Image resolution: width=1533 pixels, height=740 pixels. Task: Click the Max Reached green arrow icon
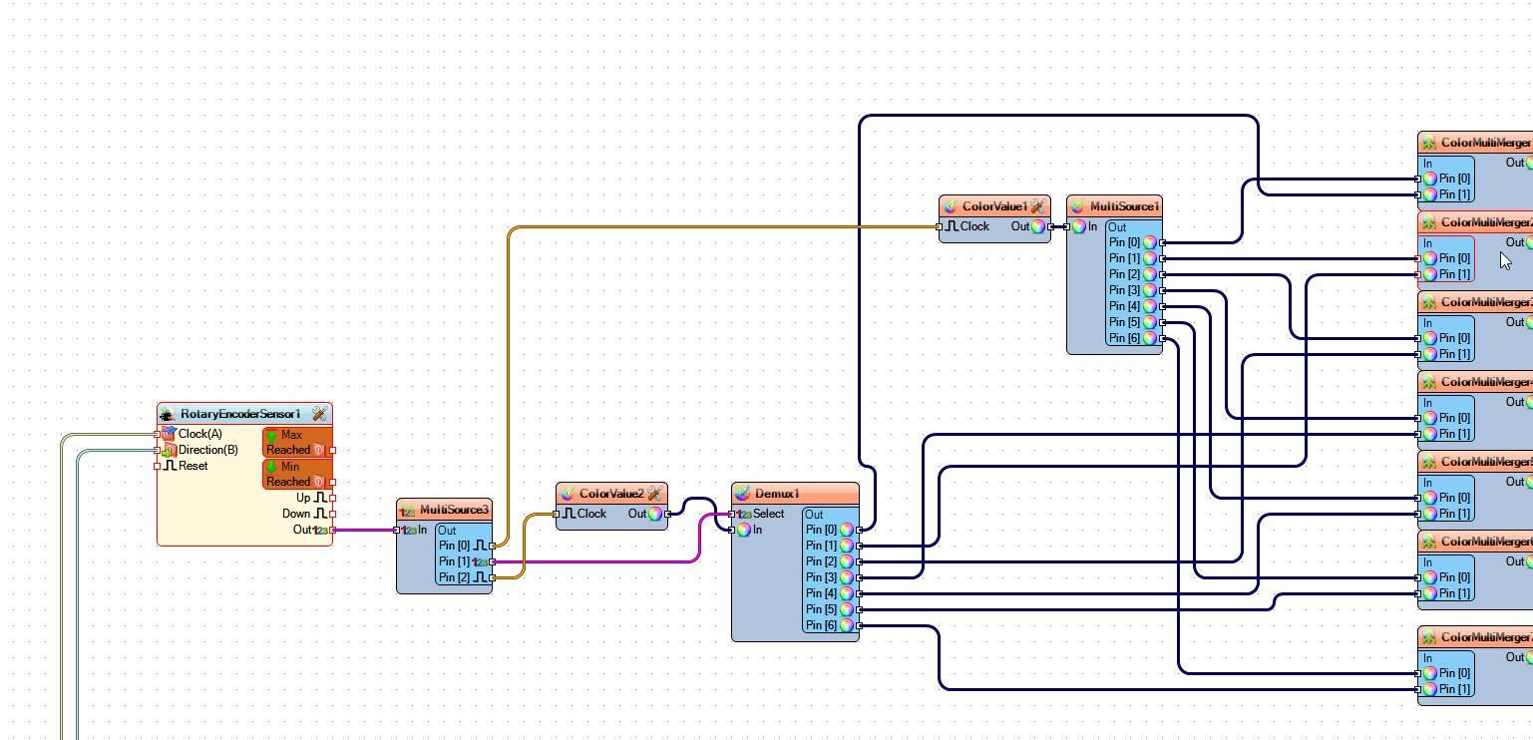[x=271, y=435]
